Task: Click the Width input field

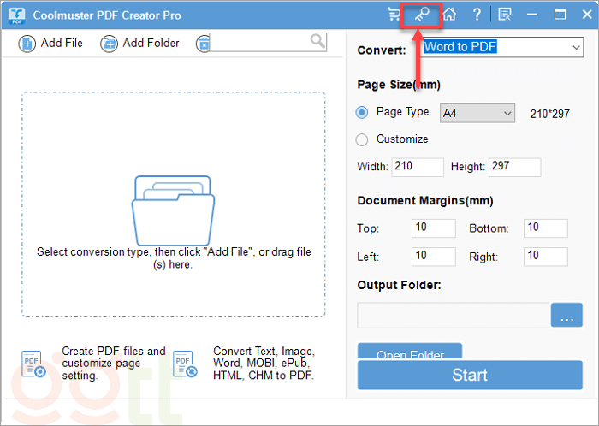Action: 418,167
